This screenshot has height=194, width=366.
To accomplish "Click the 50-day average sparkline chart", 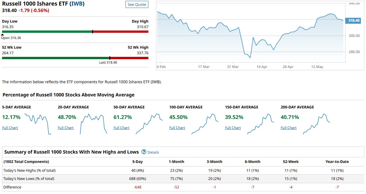I will [x=149, y=124].
